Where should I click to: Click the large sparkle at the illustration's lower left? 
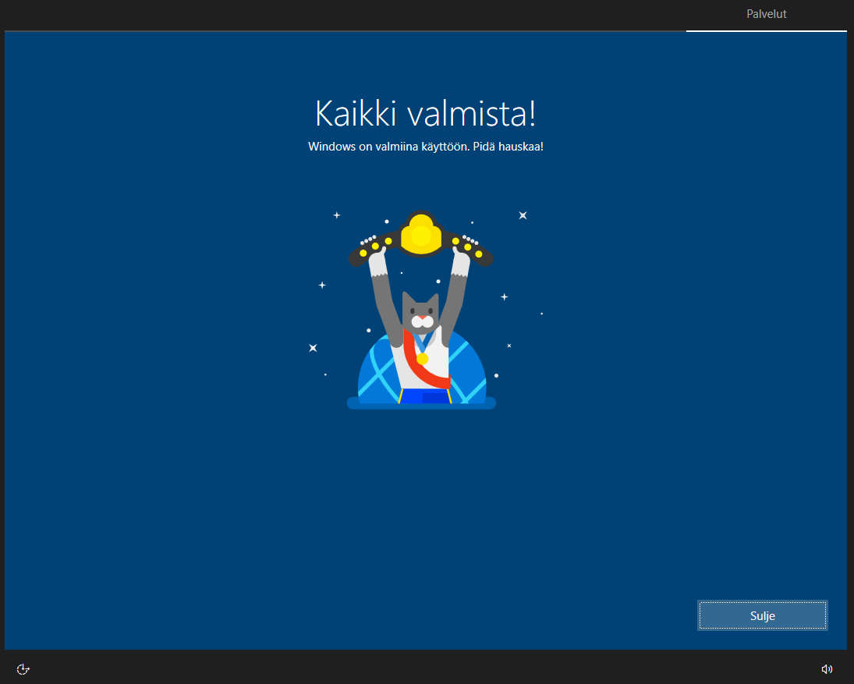313,348
